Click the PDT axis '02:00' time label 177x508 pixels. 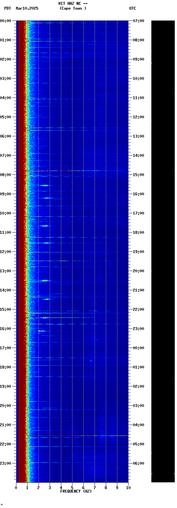5,59
